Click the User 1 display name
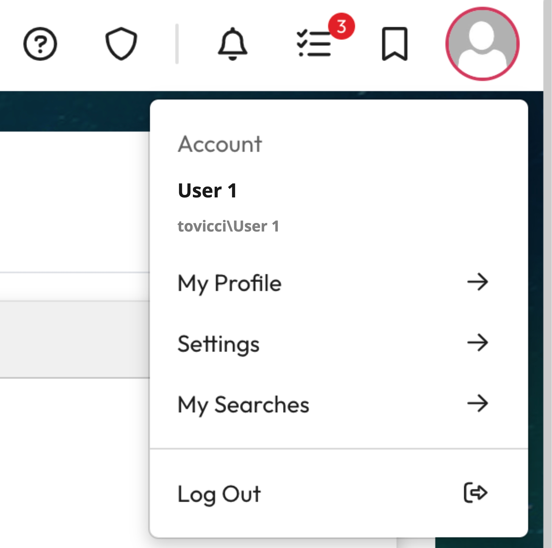 [207, 190]
